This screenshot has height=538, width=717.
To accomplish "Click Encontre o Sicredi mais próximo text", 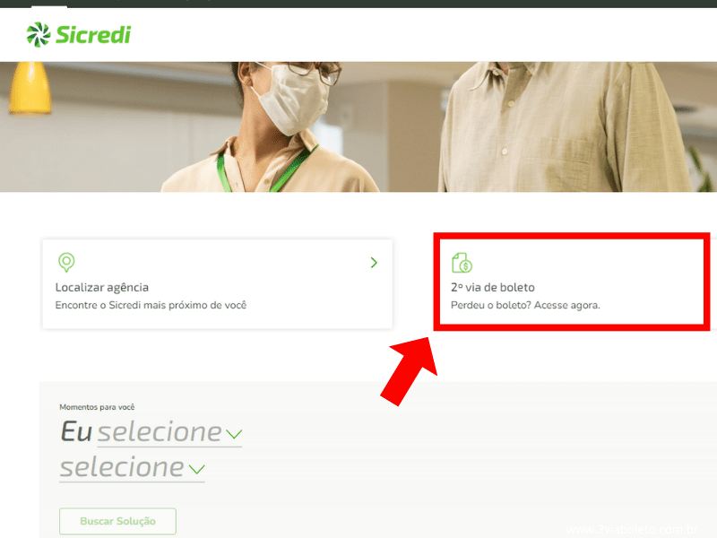I will pyautogui.click(x=151, y=305).
